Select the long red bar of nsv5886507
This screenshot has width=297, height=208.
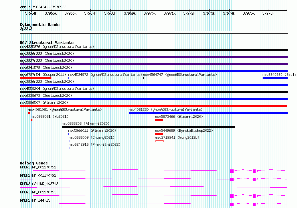[x=154, y=106]
